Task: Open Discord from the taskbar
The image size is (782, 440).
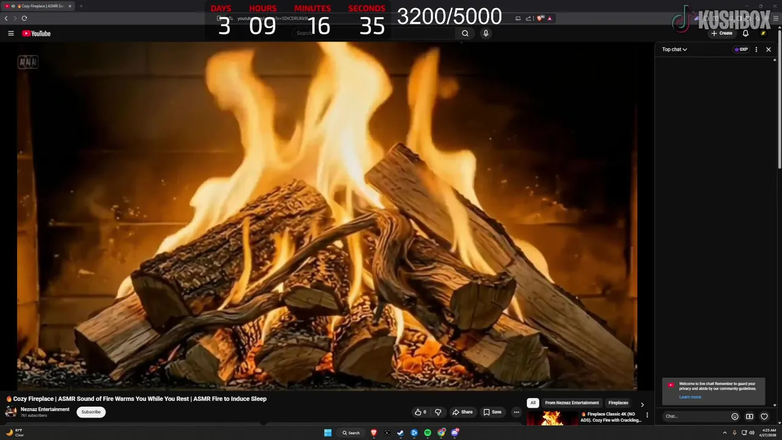Action: point(455,433)
